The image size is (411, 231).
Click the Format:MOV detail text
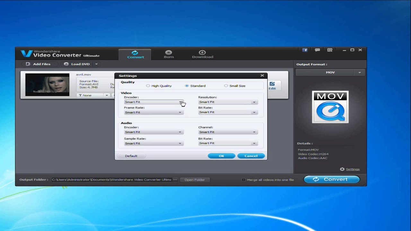pyautogui.click(x=308, y=150)
